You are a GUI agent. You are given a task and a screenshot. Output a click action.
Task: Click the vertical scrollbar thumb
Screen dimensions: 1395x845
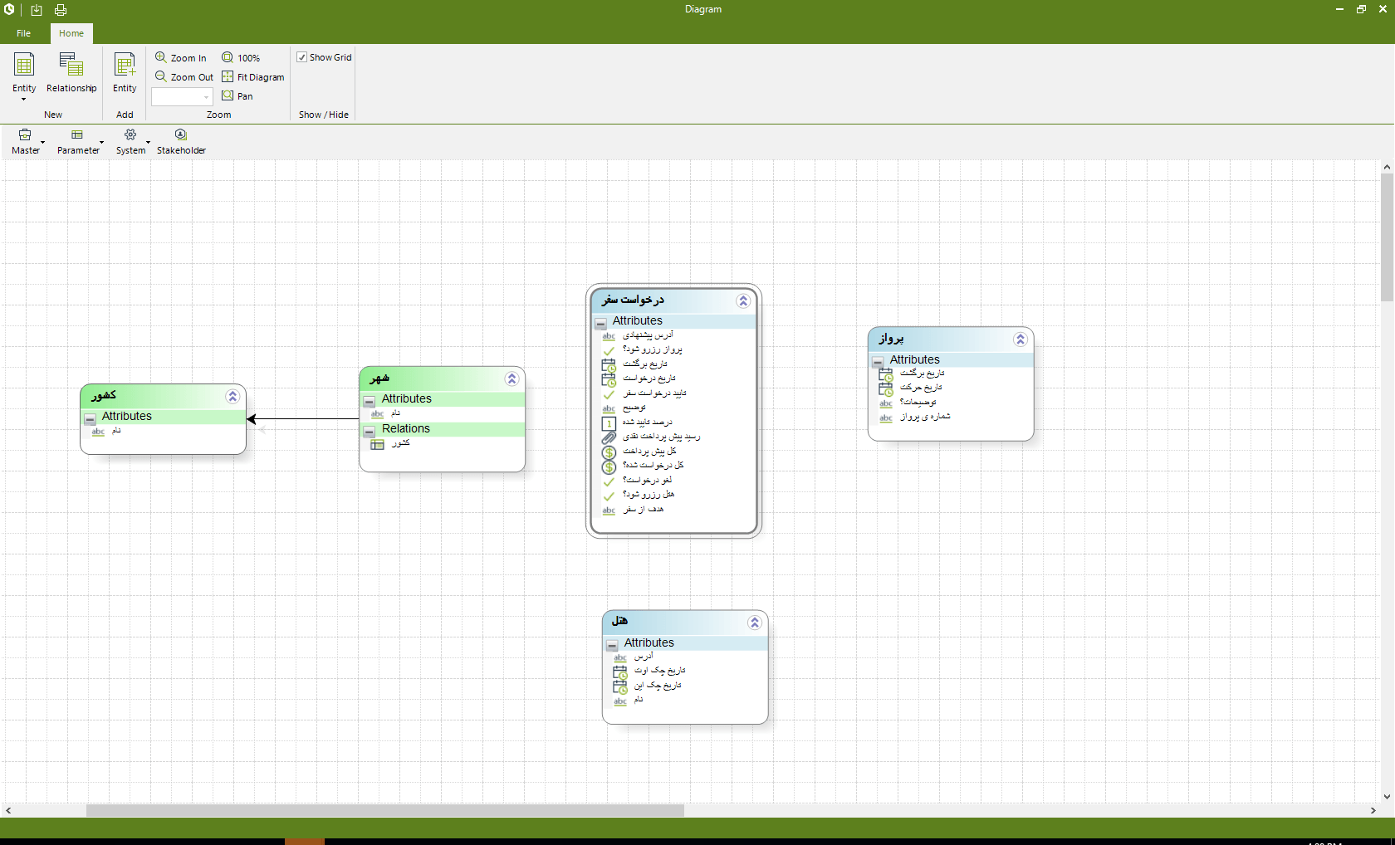pos(1387,237)
